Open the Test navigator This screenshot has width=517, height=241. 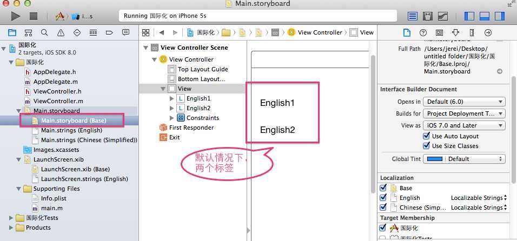pyautogui.click(x=77, y=32)
